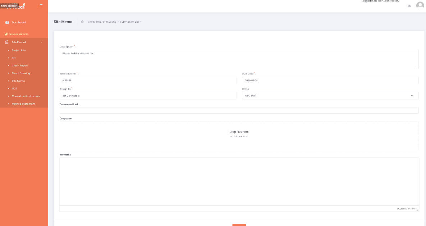Viewport: 426px width, 226px height.
Task: Open Project Info in the sidebar
Action: point(19,50)
